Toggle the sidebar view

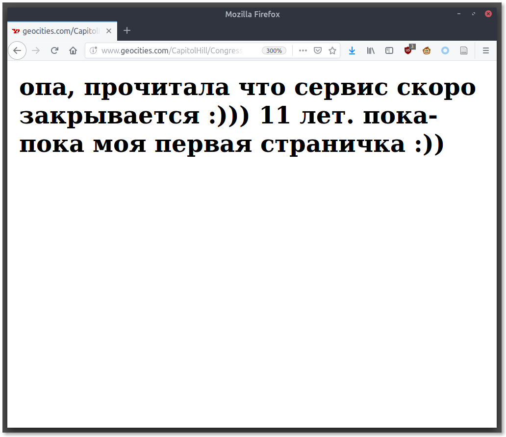[389, 50]
